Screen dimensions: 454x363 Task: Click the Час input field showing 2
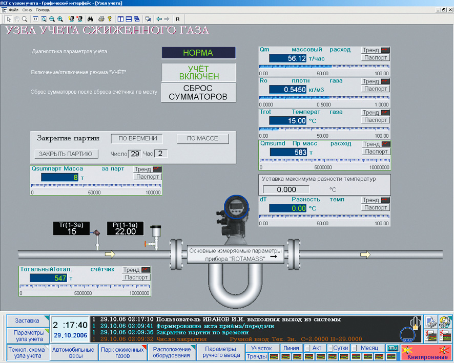tap(161, 154)
